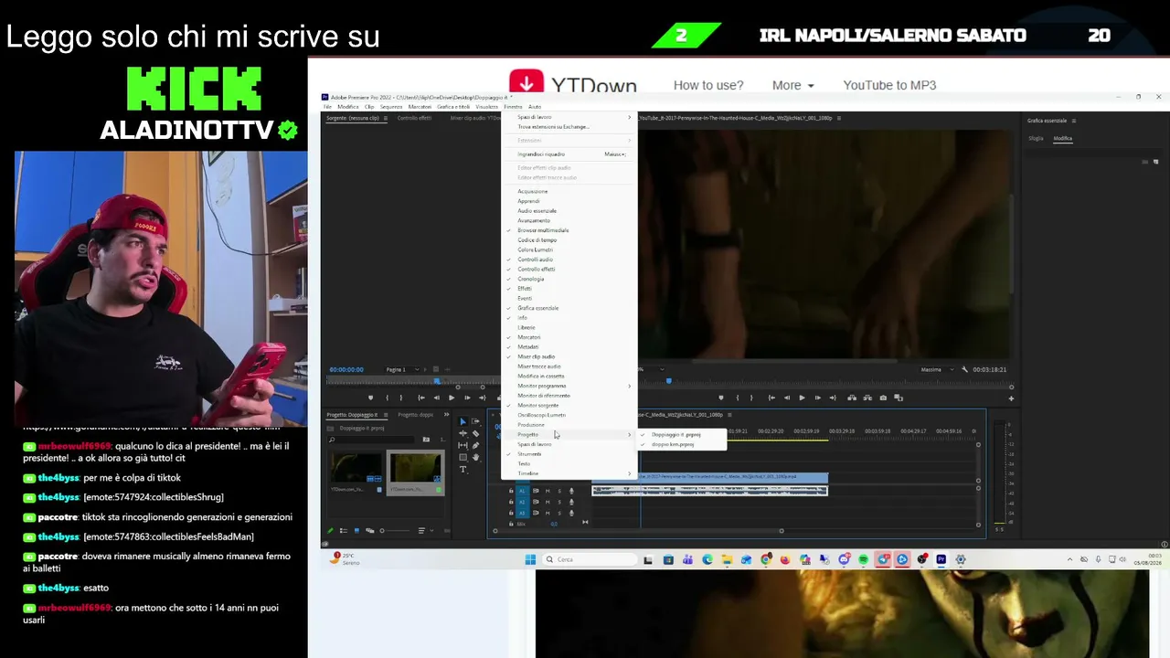The image size is (1170, 658).
Task: Enable voice-over record on track A2
Action: coord(571,502)
